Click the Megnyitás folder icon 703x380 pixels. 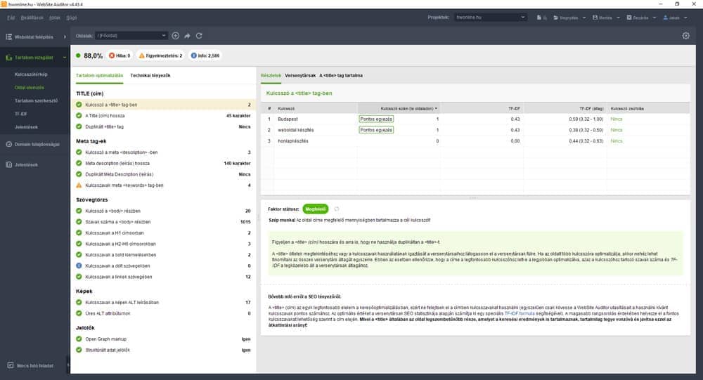(x=555, y=18)
